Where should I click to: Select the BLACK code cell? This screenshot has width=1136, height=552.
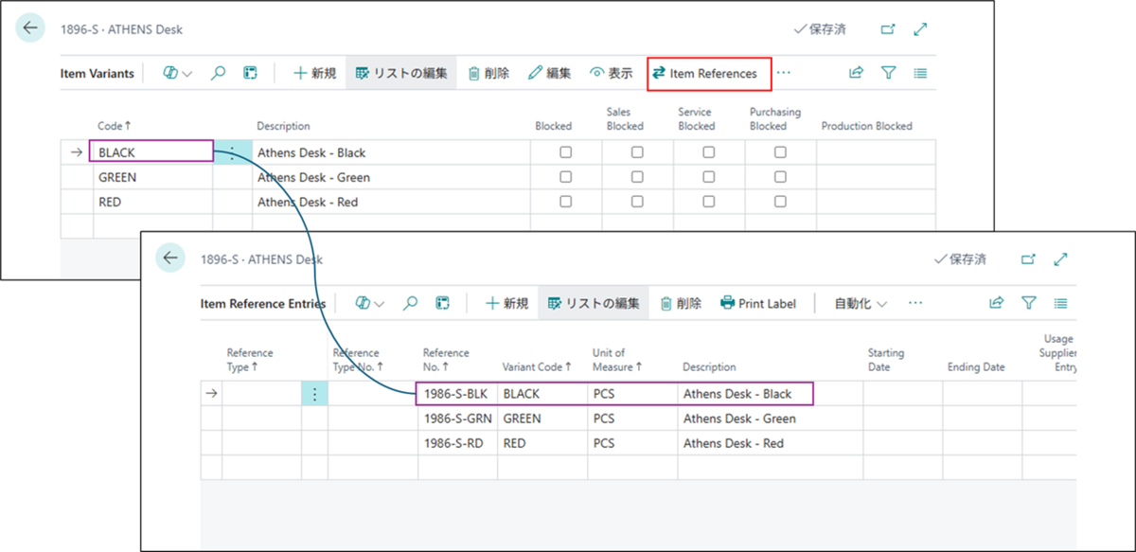pyautogui.click(x=151, y=152)
